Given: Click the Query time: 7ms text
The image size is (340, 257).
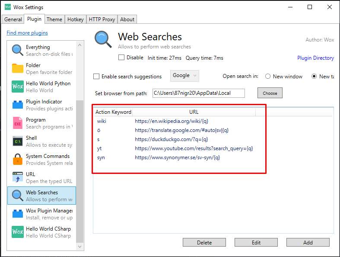Looking at the screenshot, I should click(204, 58).
